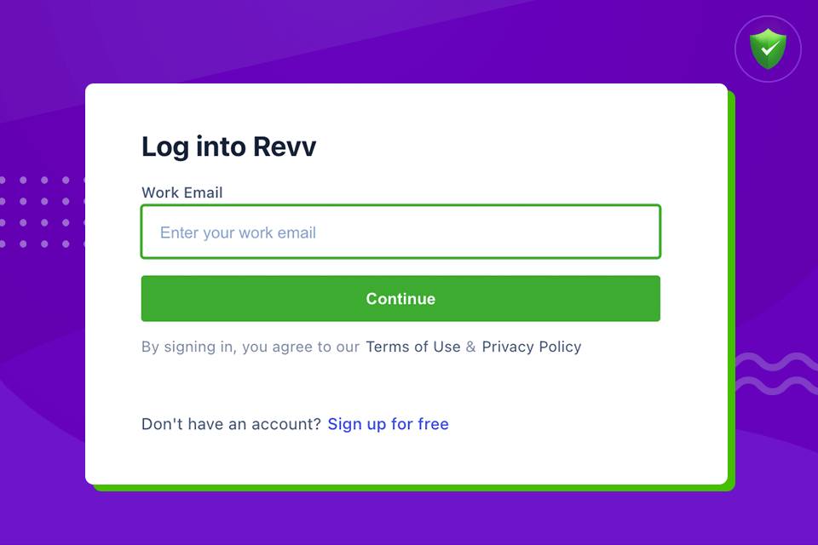Click the dotted pattern decoration on left
818x545 pixels.
(x=42, y=212)
